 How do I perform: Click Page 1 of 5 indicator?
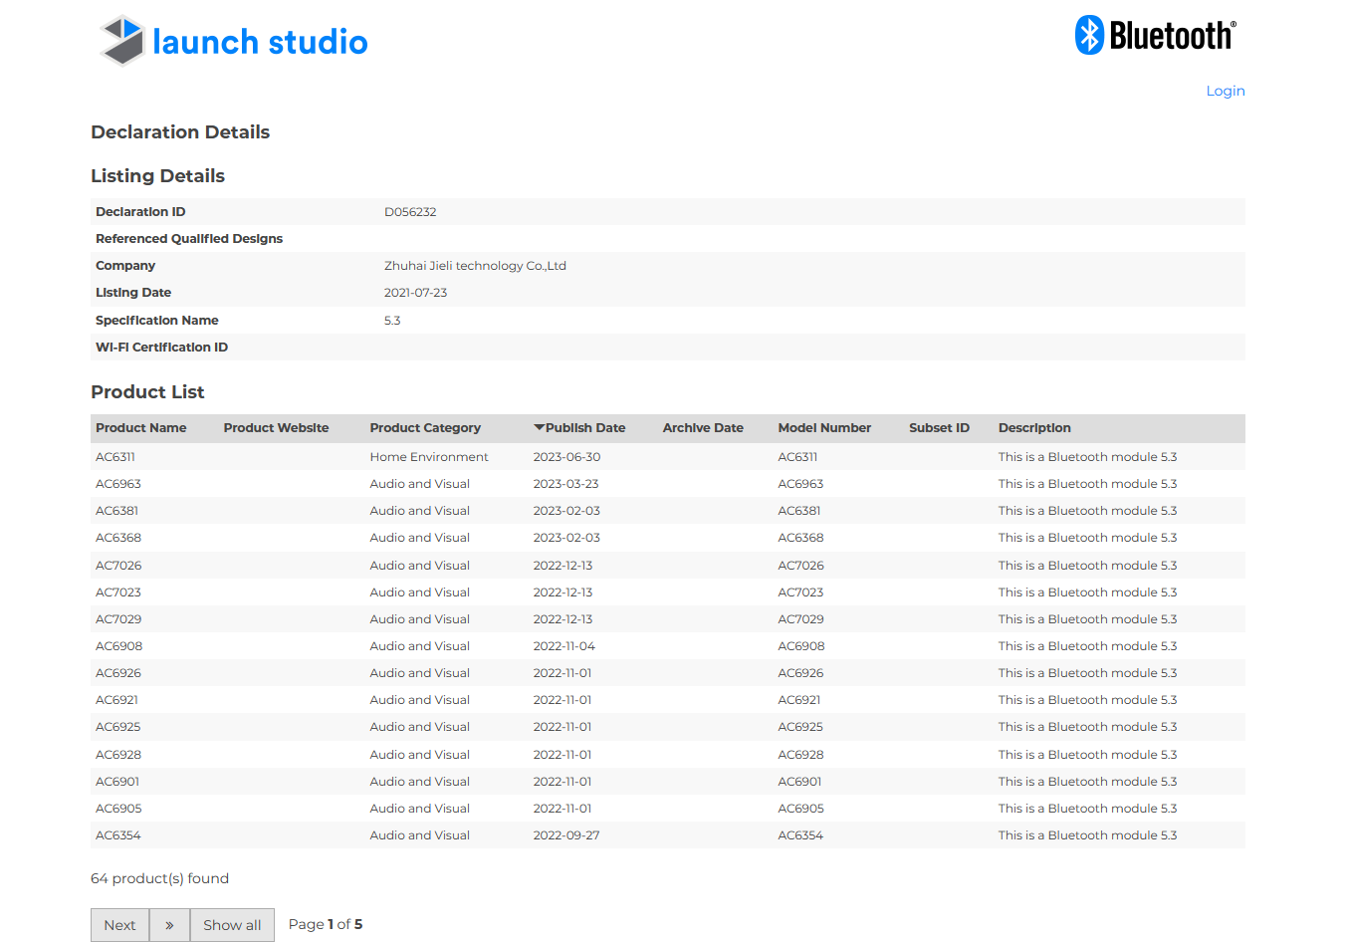coord(326,924)
